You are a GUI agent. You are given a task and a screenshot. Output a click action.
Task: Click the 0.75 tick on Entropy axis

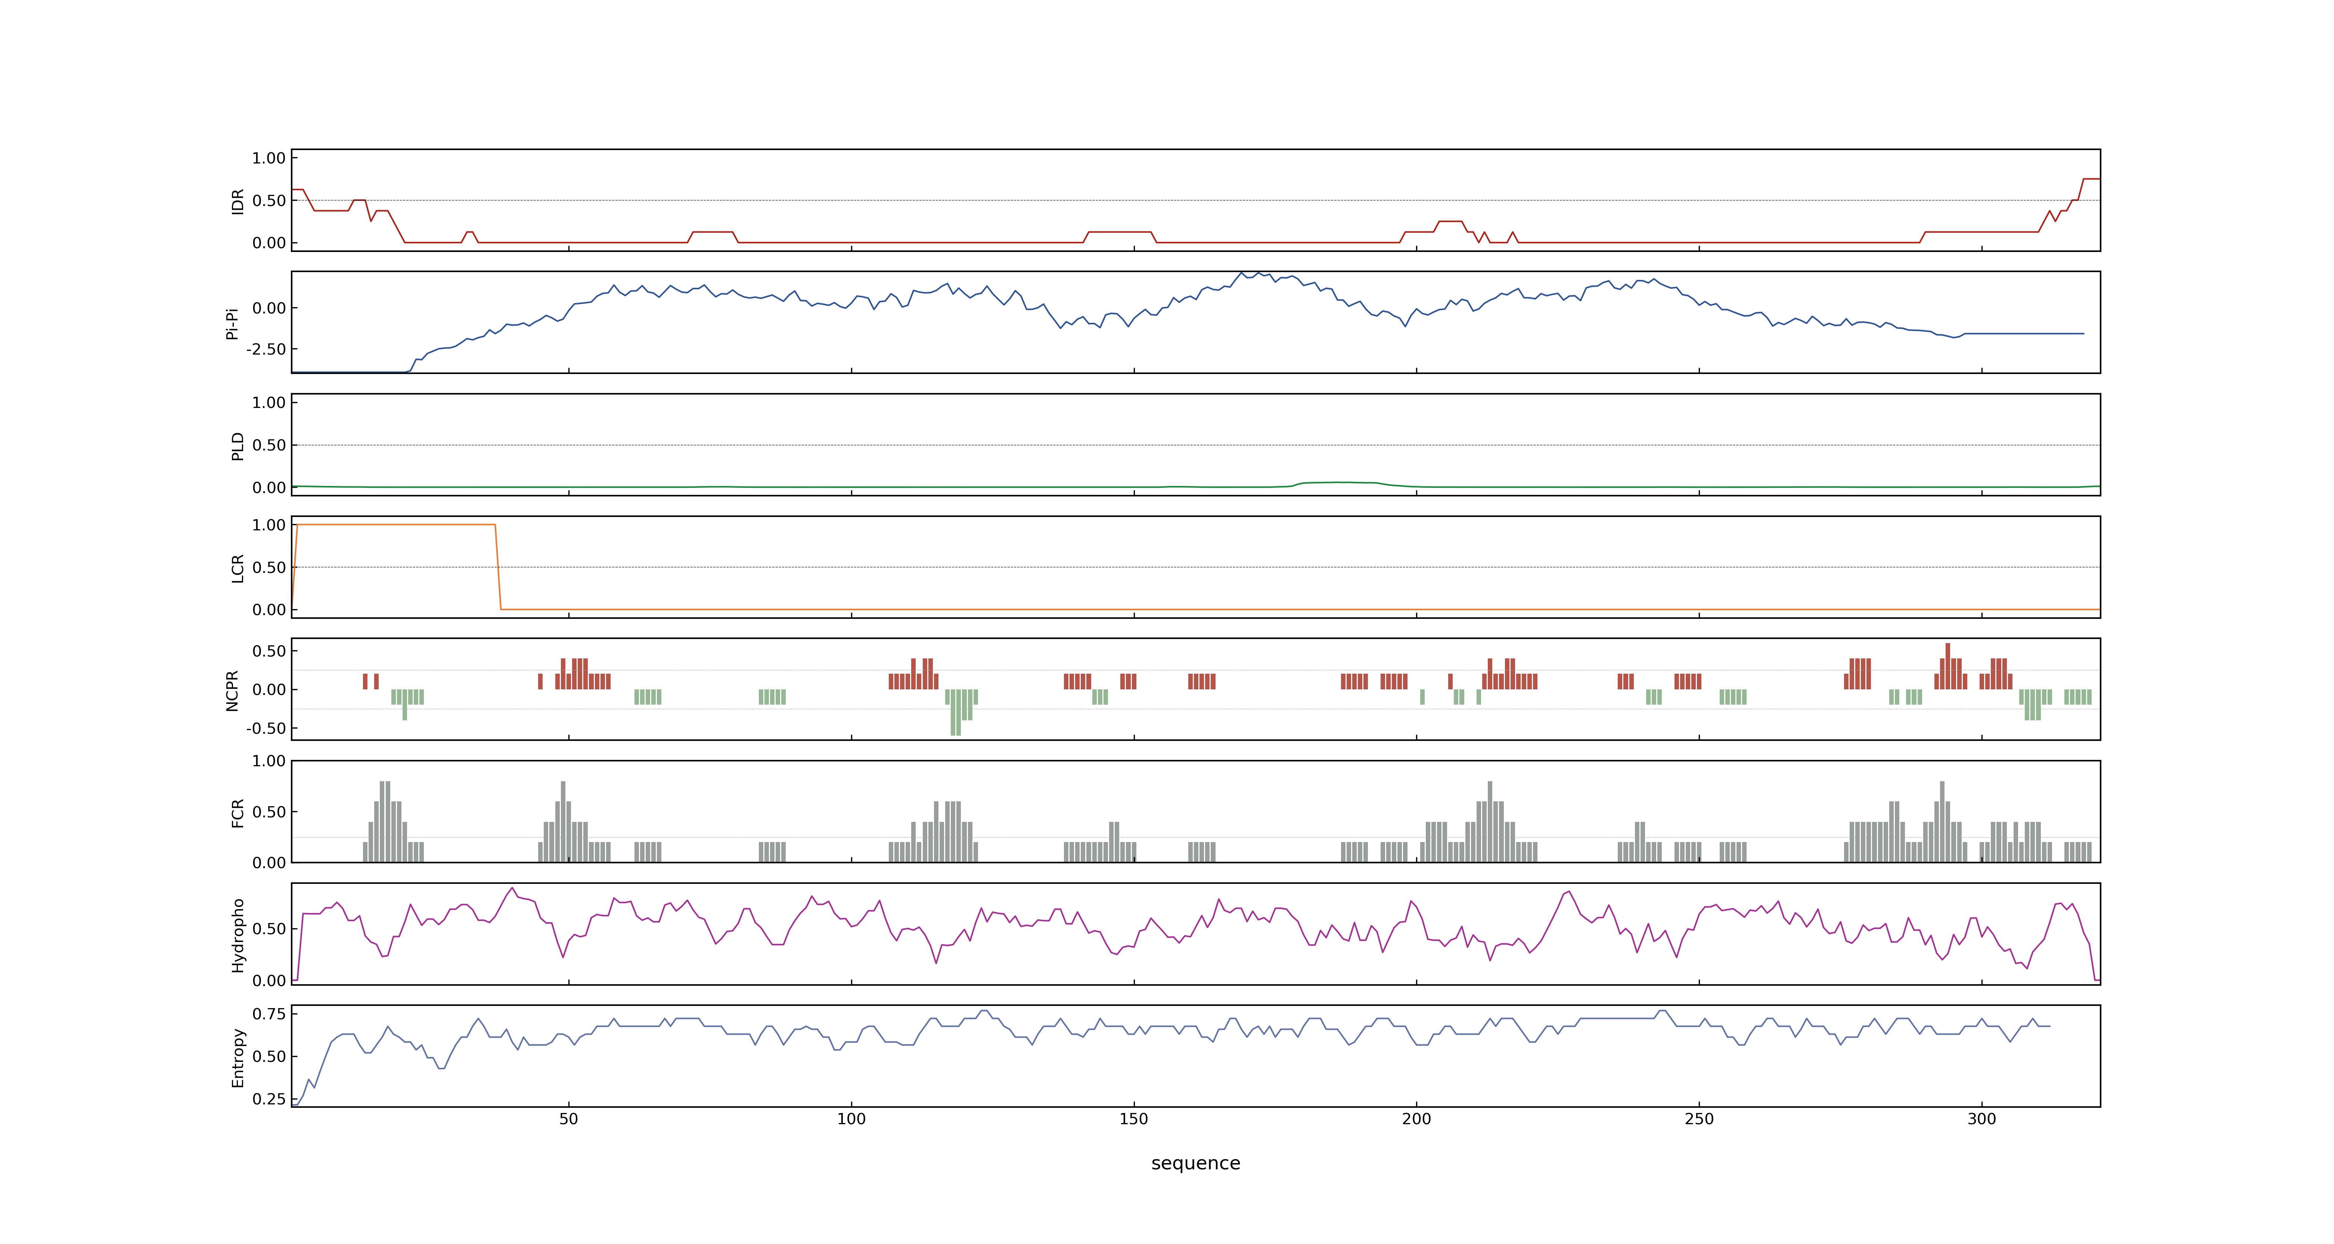(x=269, y=1014)
